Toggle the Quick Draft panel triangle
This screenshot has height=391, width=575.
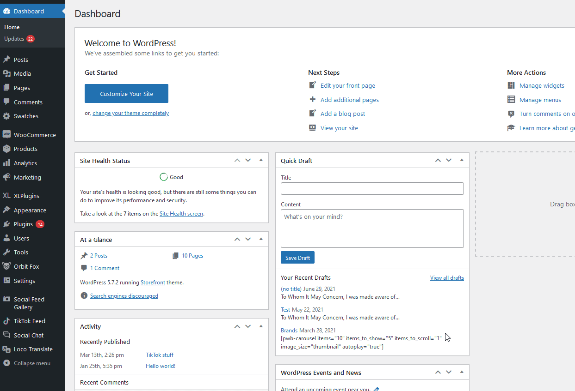coord(462,160)
